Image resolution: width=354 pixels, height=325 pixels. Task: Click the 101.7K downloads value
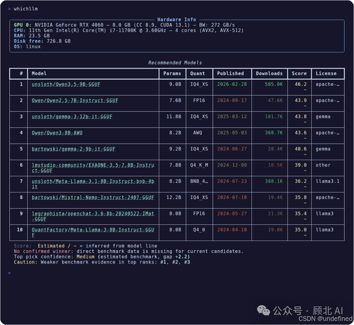click(x=274, y=117)
